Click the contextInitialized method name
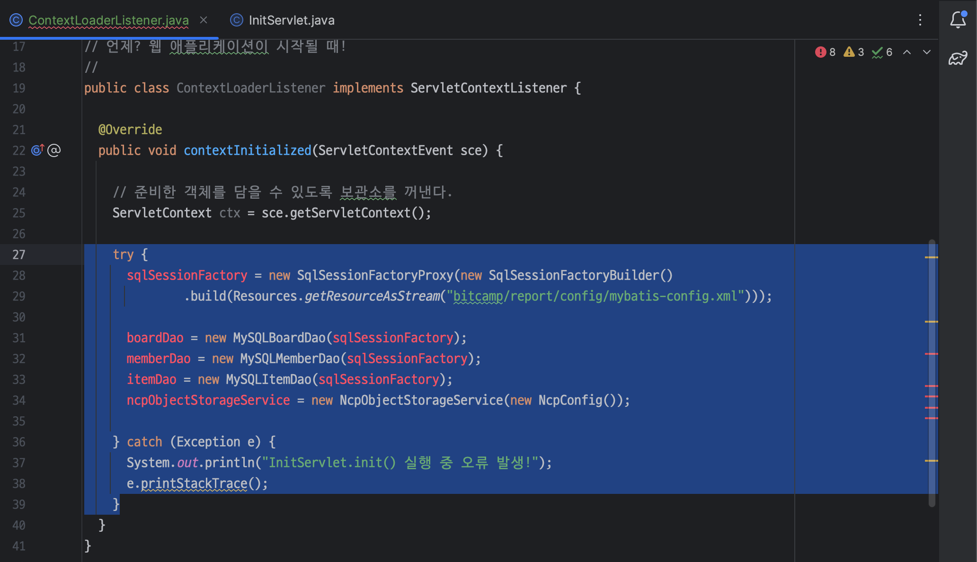Viewport: 977px width, 562px height. pos(247,150)
